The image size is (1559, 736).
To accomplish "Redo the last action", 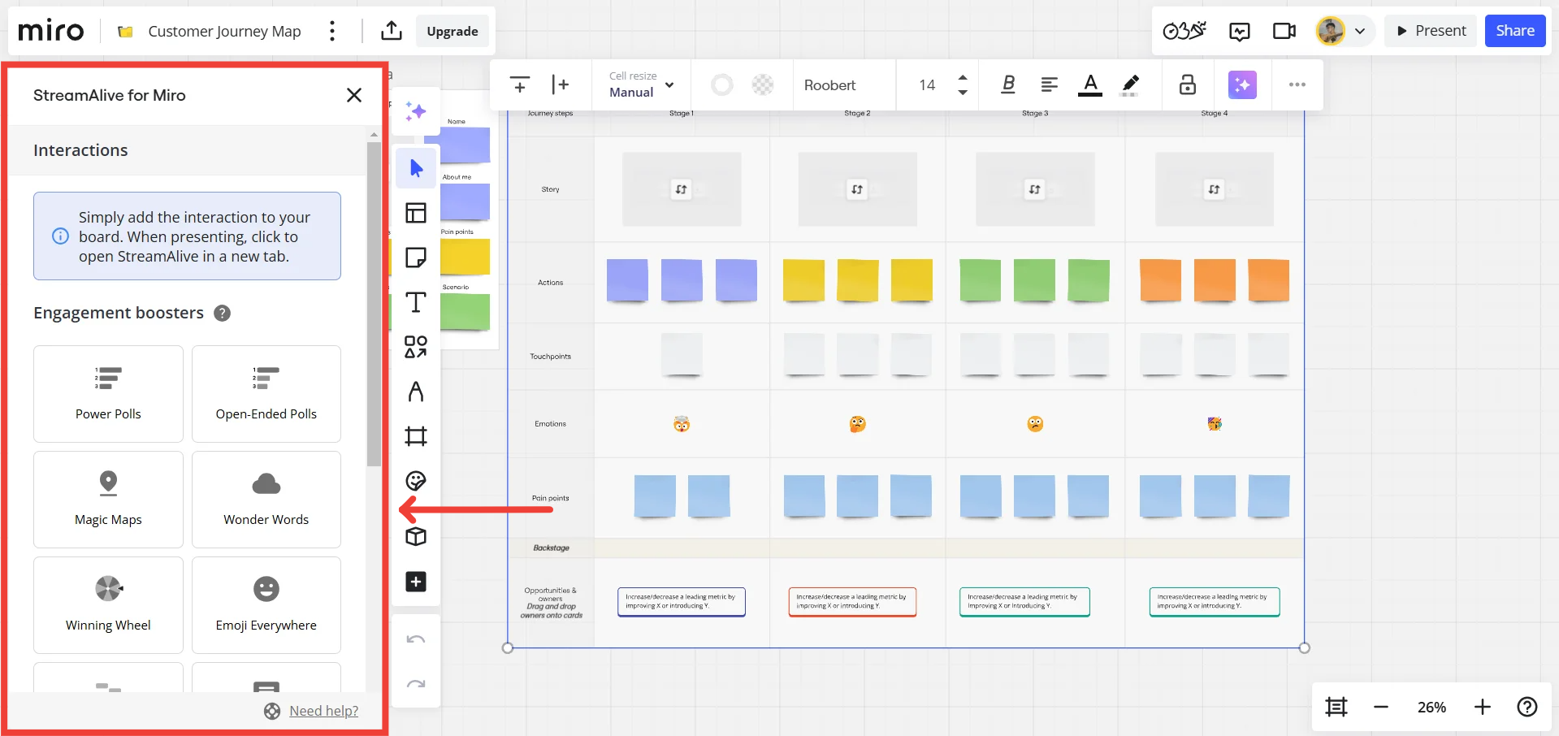I will tap(416, 684).
